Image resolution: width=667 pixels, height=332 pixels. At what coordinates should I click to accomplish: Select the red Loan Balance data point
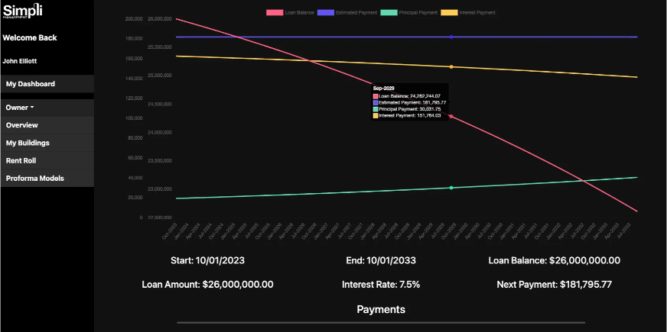451,116
